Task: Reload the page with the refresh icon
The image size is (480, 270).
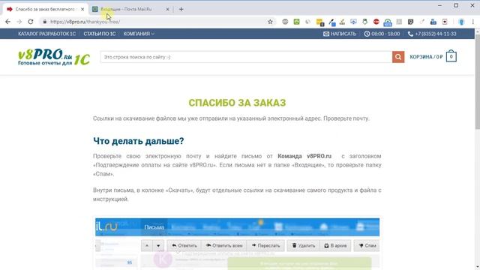Action: pos(30,22)
